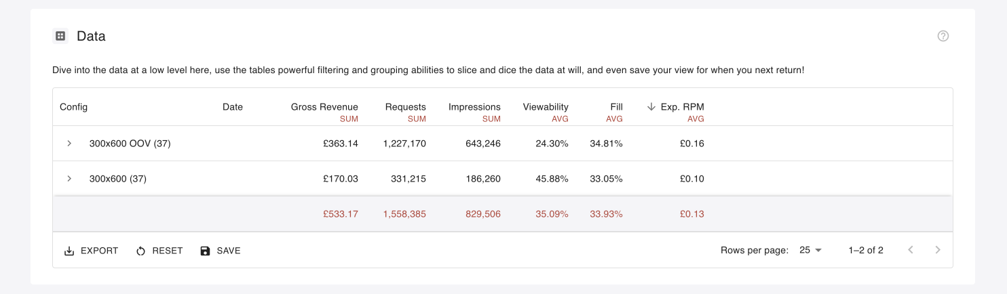The image size is (1007, 294).
Task: Click the Reset circular arrow icon
Action: point(140,251)
